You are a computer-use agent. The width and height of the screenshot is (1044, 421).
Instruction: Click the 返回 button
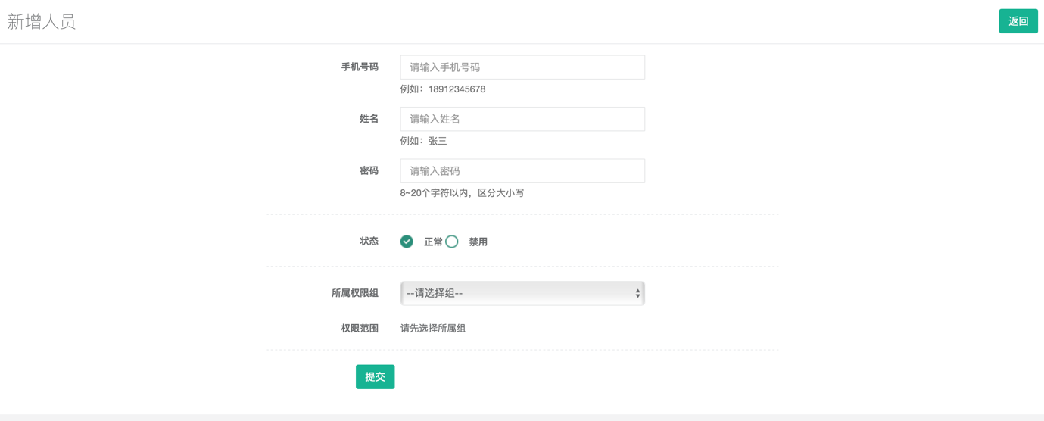point(1018,21)
